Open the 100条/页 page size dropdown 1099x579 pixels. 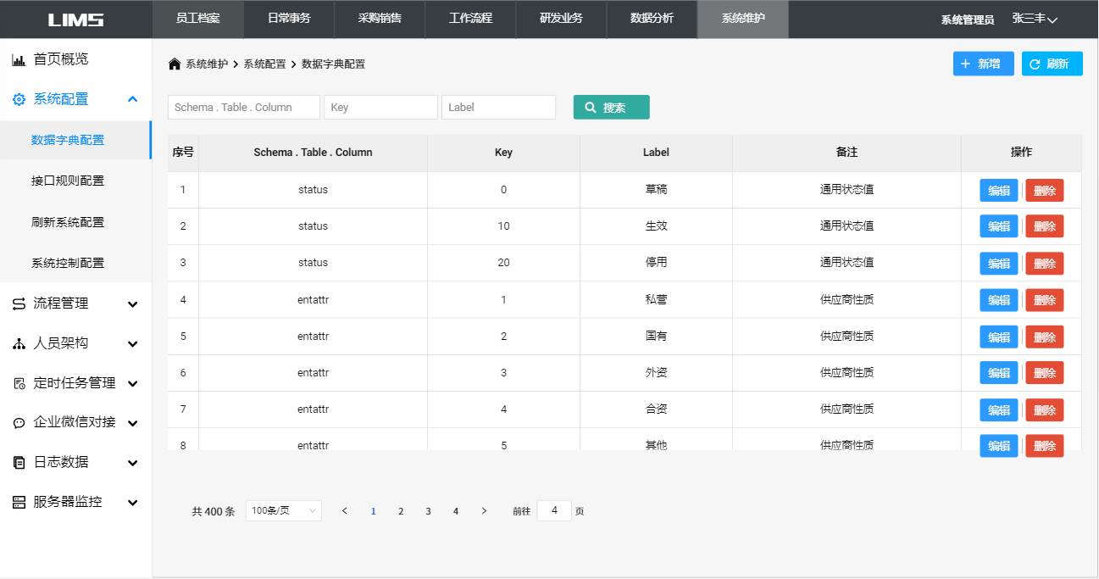click(x=283, y=510)
